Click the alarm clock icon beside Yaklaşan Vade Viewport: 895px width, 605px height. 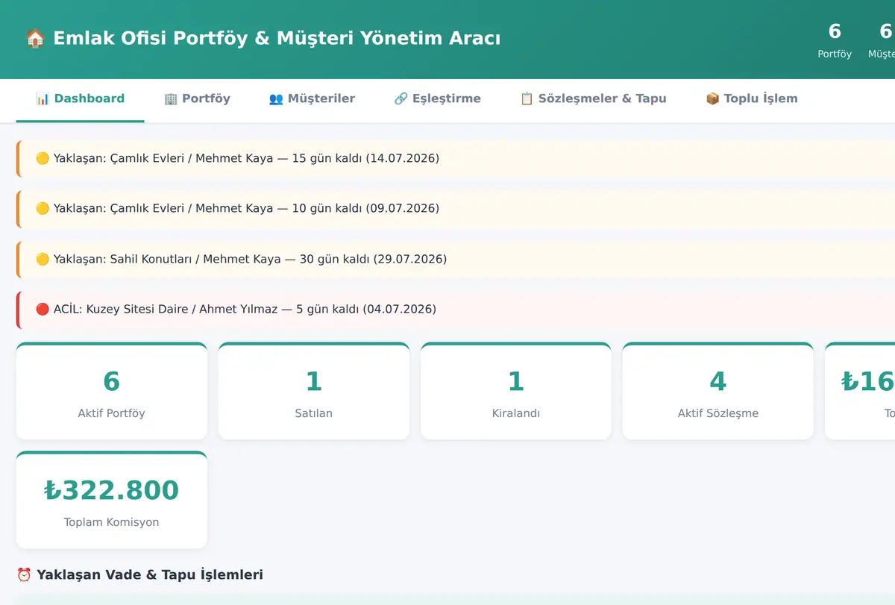pyautogui.click(x=24, y=574)
